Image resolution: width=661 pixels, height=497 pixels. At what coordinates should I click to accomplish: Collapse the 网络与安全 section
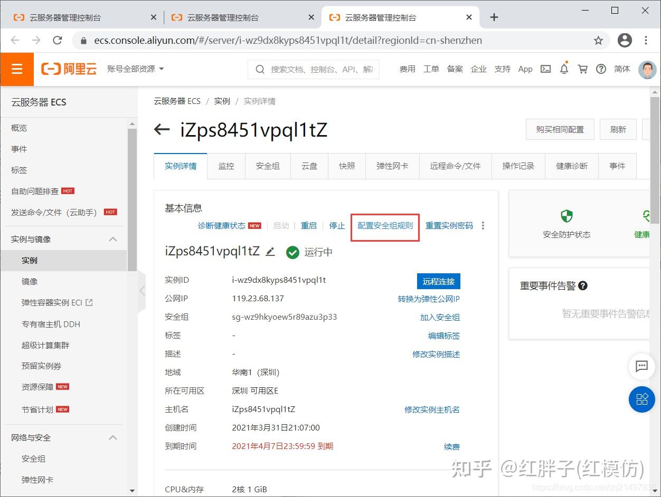113,437
